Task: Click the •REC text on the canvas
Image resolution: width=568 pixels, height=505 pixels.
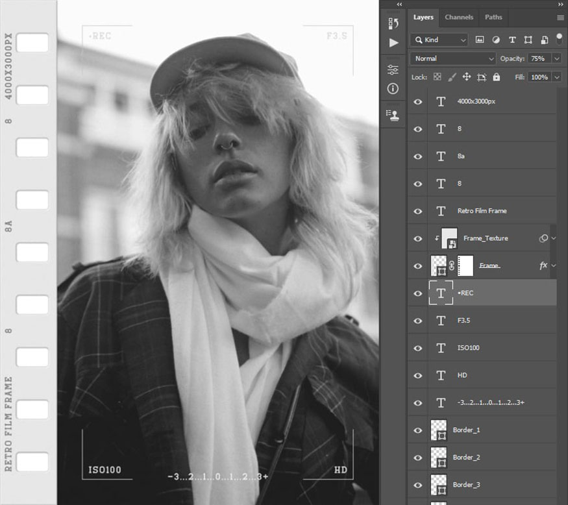Action: pos(100,36)
